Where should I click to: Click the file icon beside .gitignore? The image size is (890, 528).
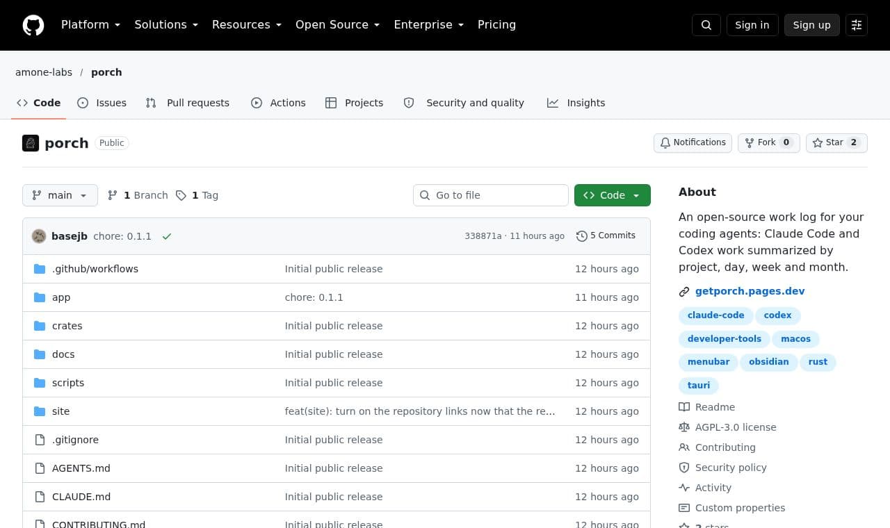pos(40,440)
